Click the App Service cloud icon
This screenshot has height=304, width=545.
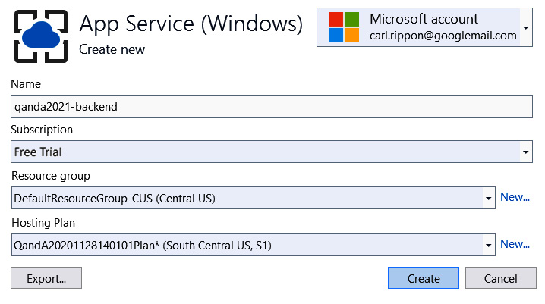click(41, 36)
